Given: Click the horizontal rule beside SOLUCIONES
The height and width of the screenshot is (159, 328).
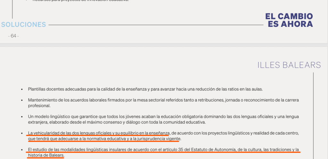Looking at the screenshot, I should 156,25.
